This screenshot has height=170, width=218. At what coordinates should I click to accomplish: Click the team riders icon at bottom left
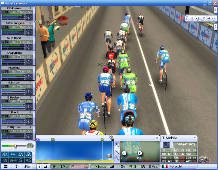(x=6, y=167)
